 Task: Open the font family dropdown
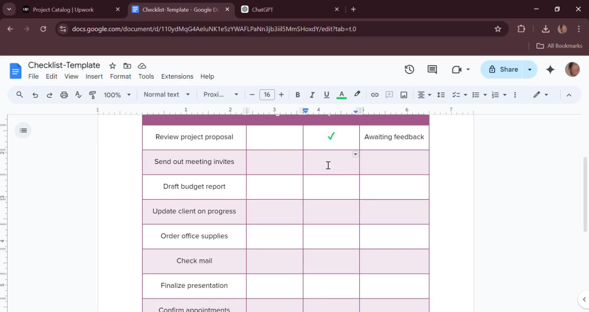point(220,95)
